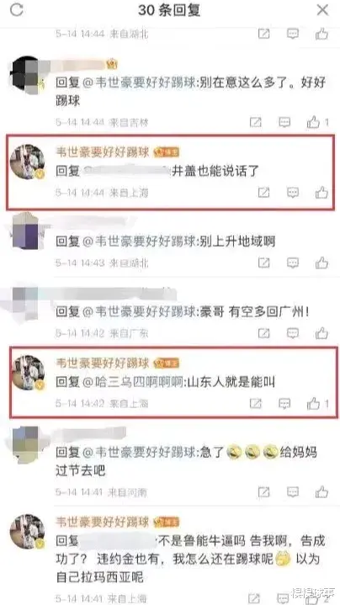
Task: Like the 山东人就是能叫 reply
Action: tap(313, 404)
